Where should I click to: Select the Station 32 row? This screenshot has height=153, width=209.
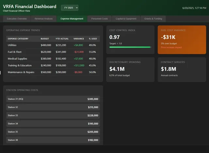pos(53,107)
